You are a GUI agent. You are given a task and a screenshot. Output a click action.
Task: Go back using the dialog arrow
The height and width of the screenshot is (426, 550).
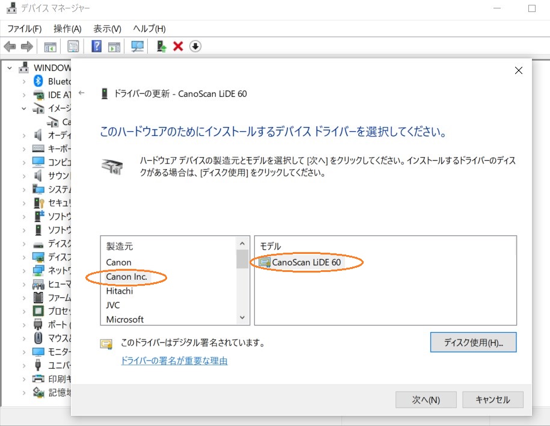(82, 93)
